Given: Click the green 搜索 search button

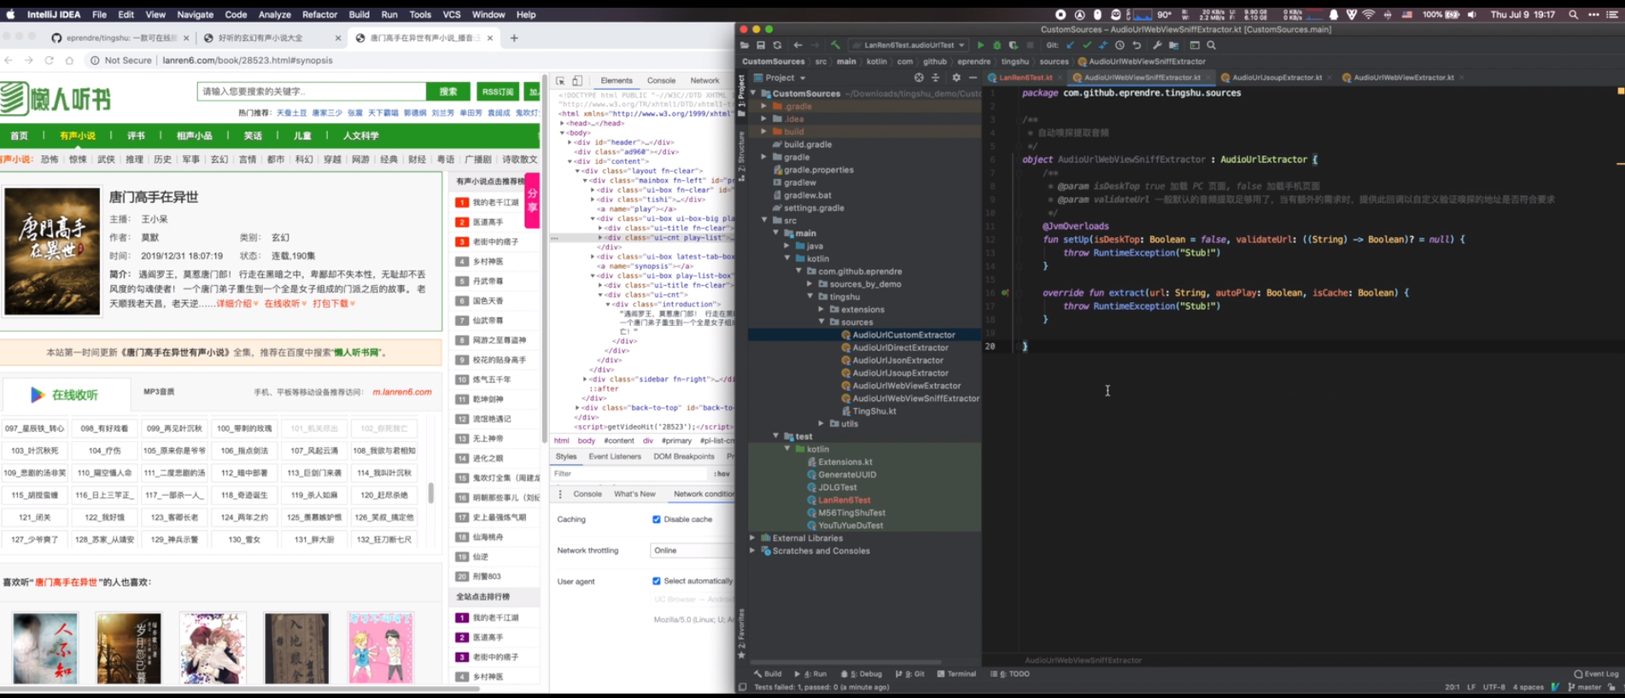Looking at the screenshot, I should [448, 91].
